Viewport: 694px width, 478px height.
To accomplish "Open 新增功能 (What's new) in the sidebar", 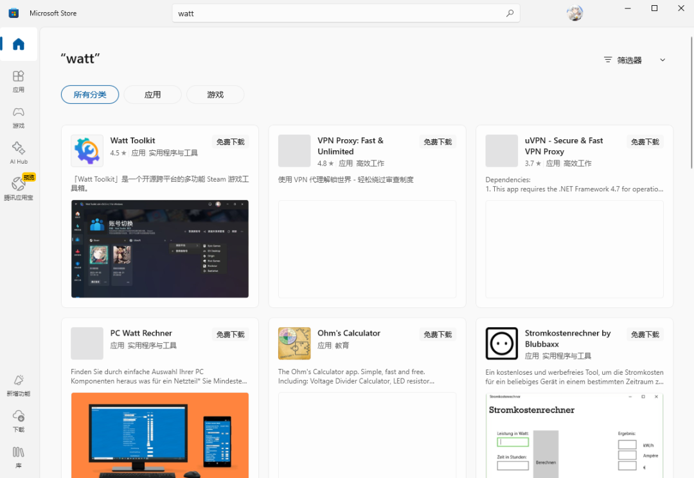I will [x=19, y=385].
